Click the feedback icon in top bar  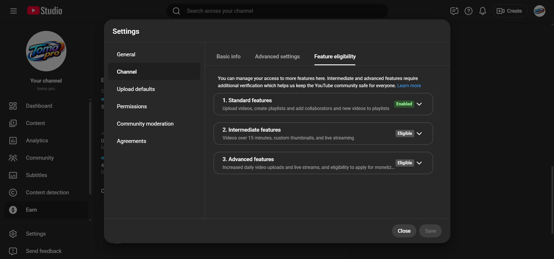coord(454,11)
